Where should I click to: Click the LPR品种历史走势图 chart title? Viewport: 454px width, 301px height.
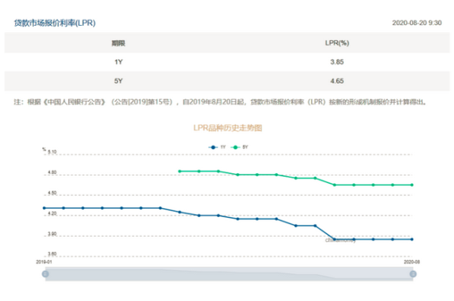pyautogui.click(x=228, y=128)
